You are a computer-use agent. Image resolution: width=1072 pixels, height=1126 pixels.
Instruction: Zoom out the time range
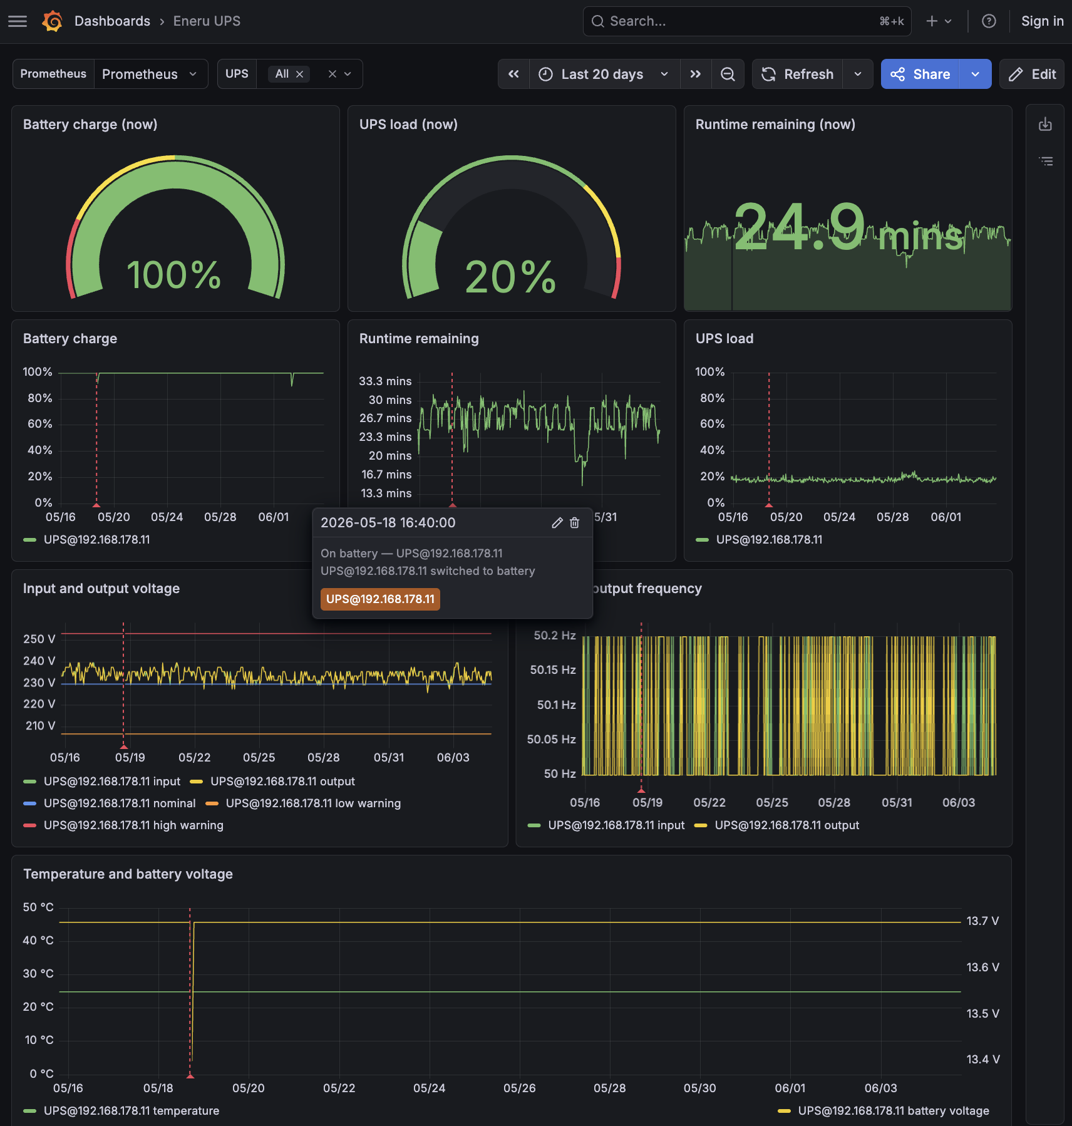point(728,74)
